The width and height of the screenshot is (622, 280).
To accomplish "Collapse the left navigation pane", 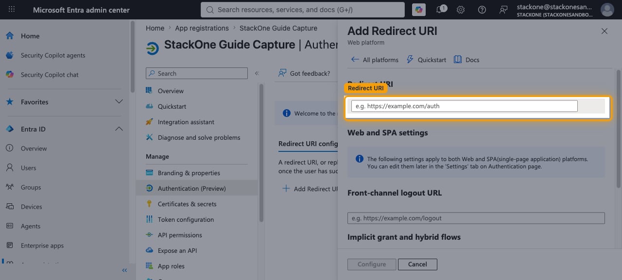I will coord(124,270).
